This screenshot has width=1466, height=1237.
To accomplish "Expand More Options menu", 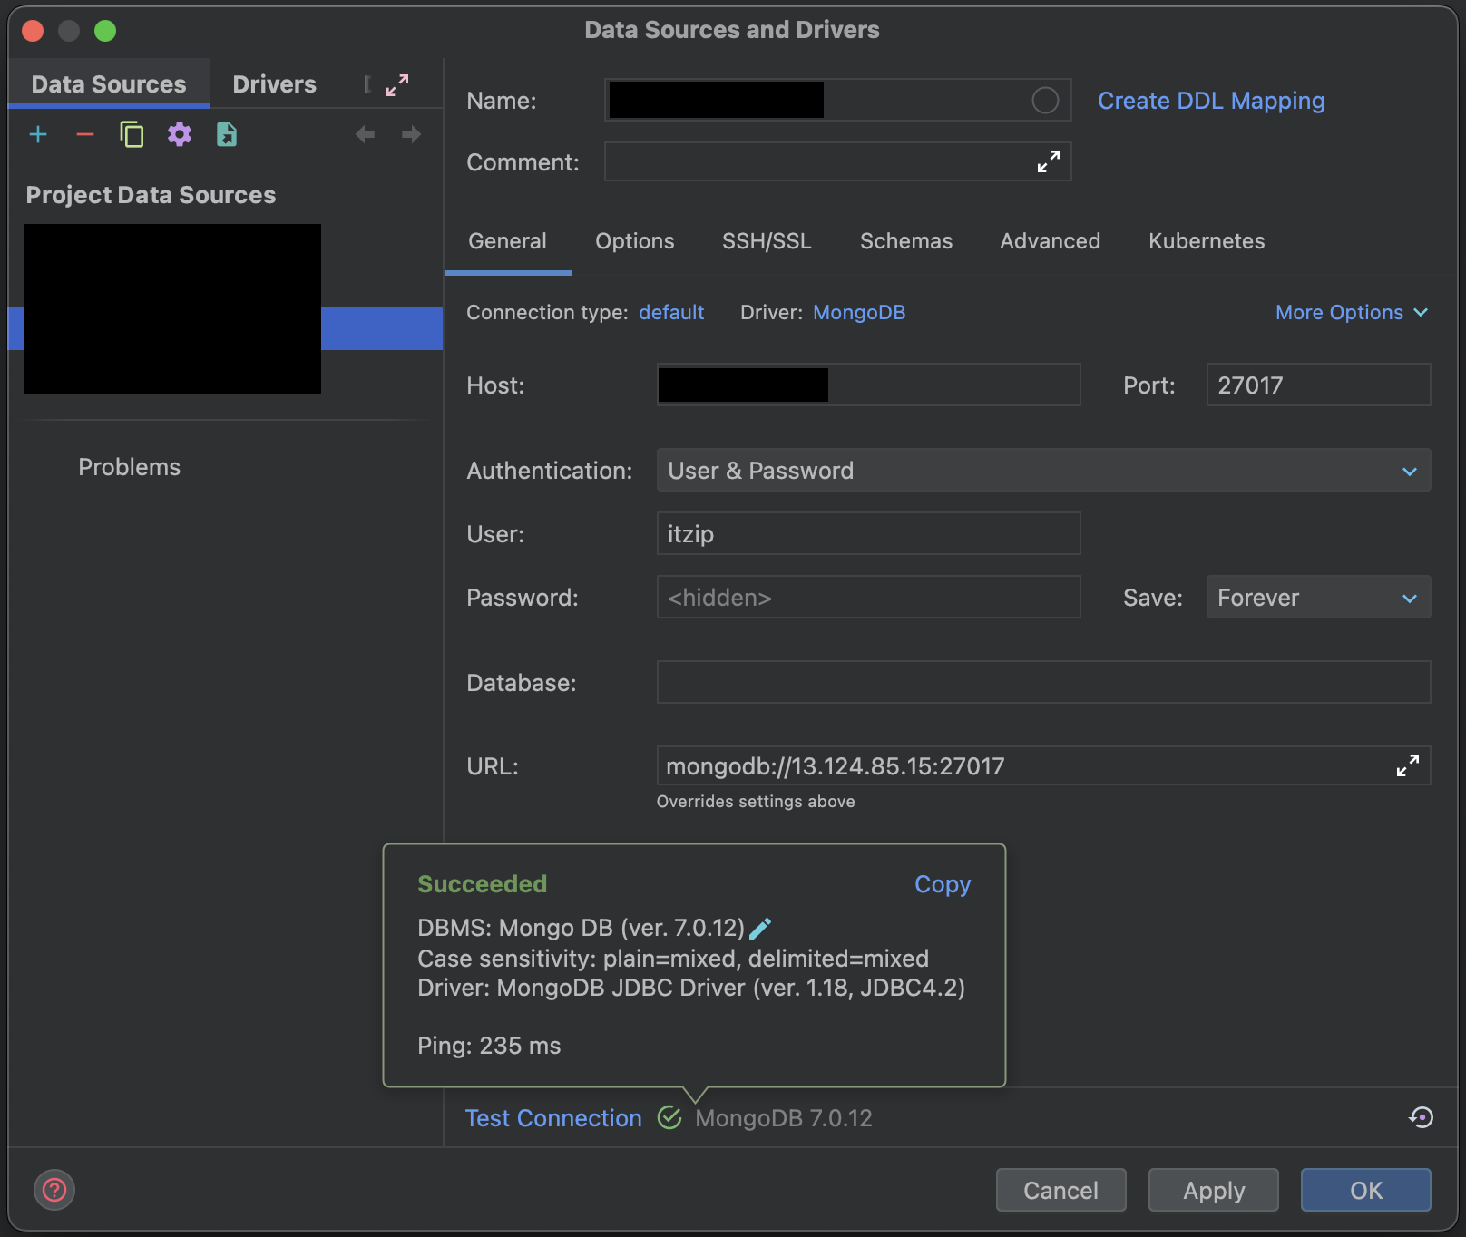I will click(1352, 313).
